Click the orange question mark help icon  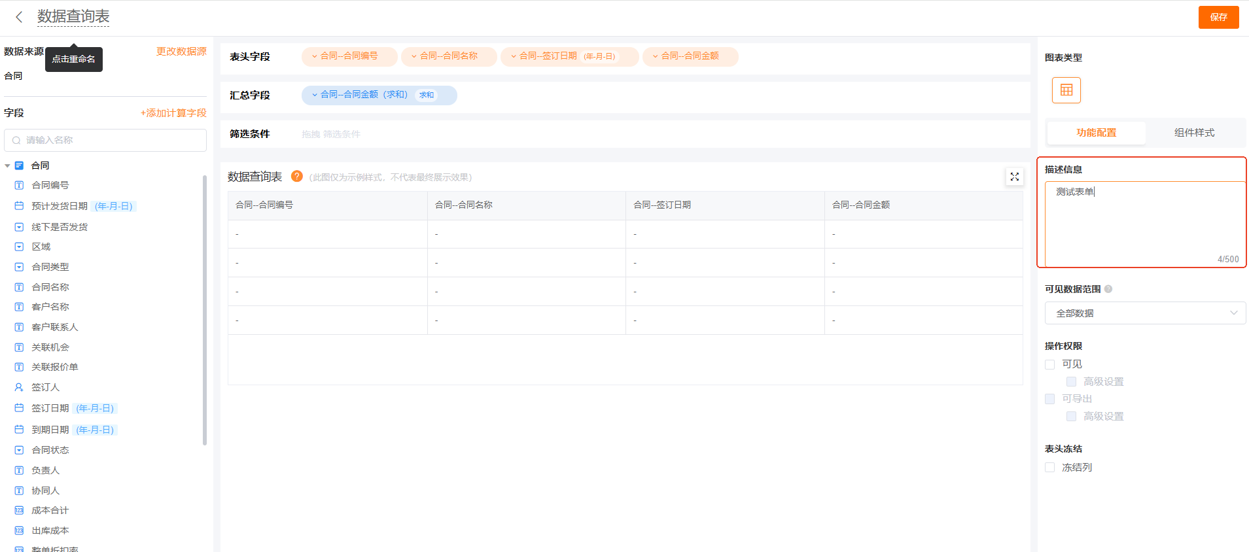[296, 176]
